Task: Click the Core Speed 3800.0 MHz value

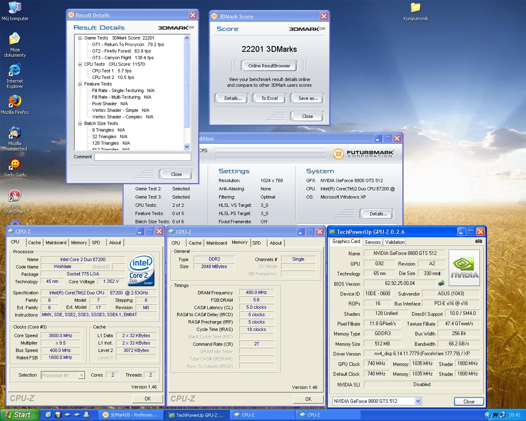Action: point(60,335)
